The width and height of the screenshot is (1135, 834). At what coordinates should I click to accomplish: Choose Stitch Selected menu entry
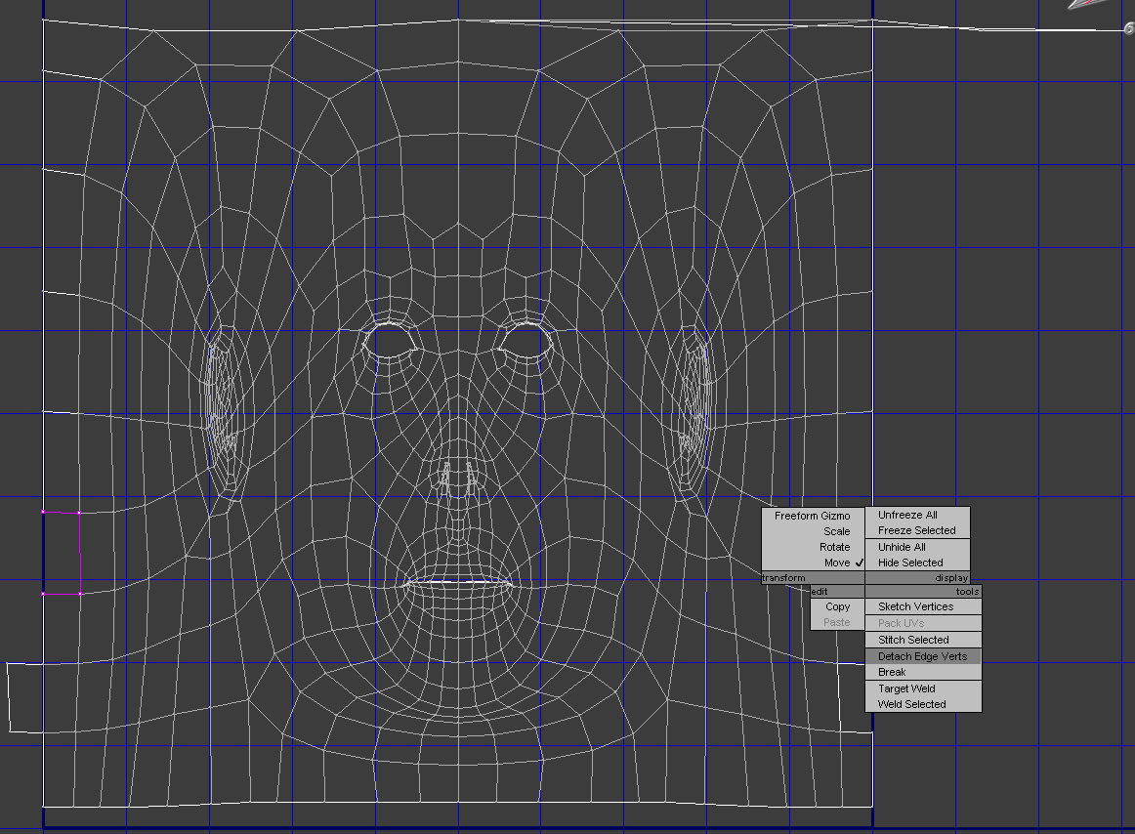pos(913,640)
